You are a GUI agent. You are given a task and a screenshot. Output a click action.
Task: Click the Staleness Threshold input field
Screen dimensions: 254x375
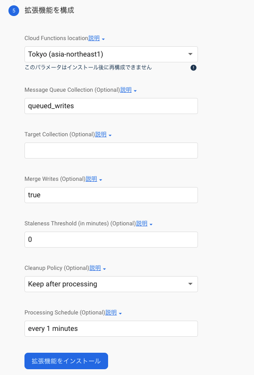tap(111, 240)
